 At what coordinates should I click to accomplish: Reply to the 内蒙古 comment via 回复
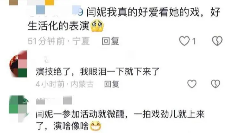112,84
